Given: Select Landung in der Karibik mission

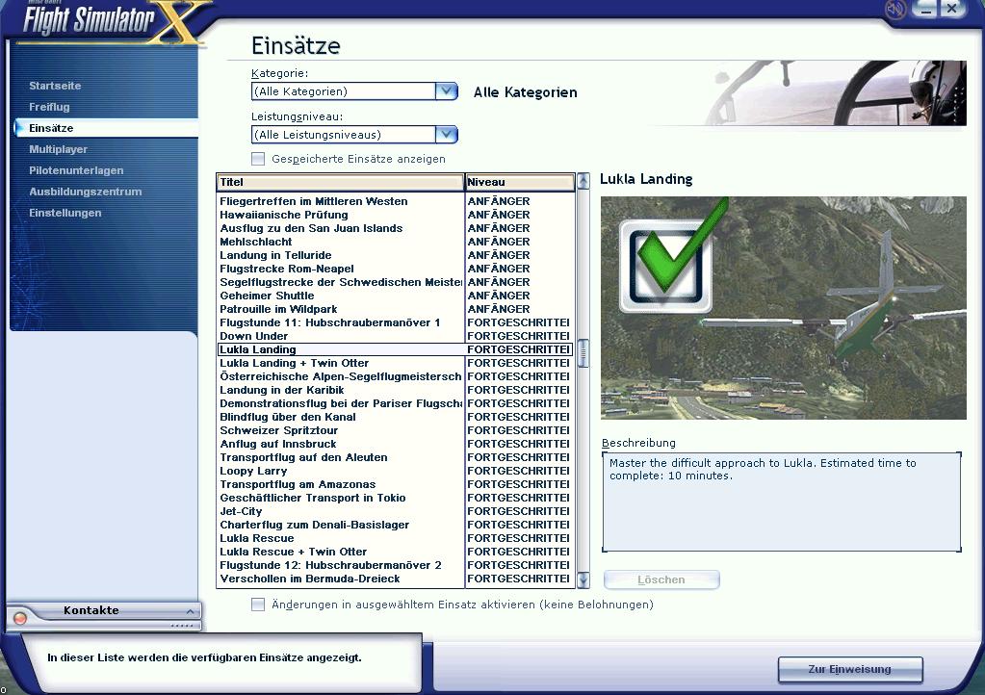Looking at the screenshot, I should tap(395, 390).
